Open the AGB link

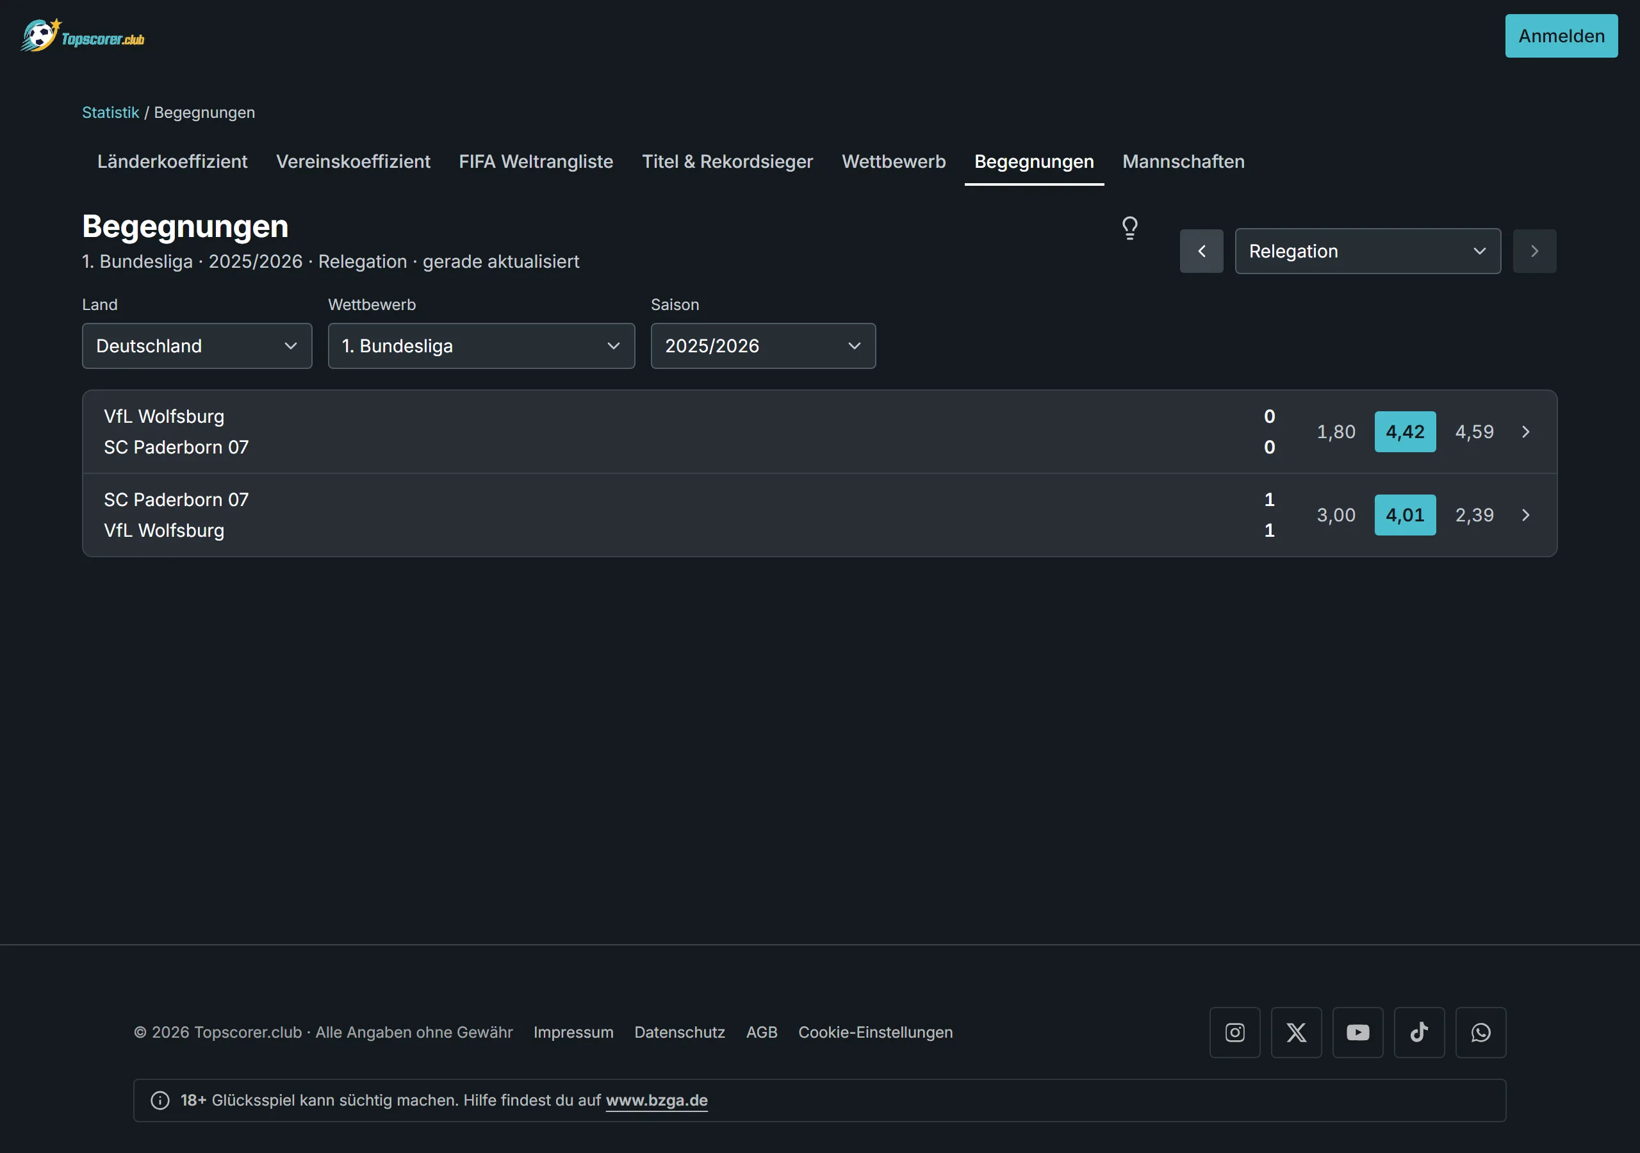pos(762,1033)
